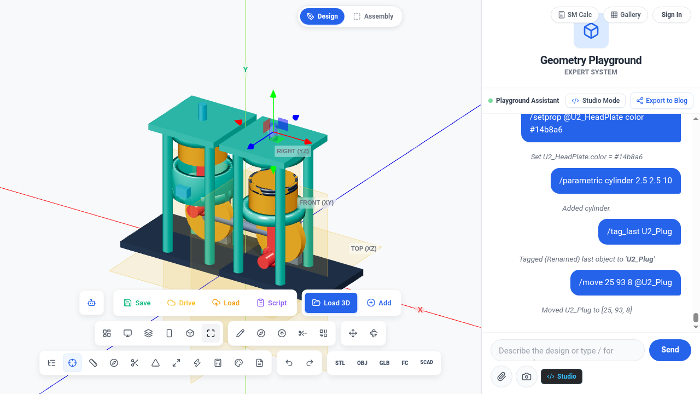700x394 pixels.
Task: Select the triangle shape tool
Action: coord(156,363)
